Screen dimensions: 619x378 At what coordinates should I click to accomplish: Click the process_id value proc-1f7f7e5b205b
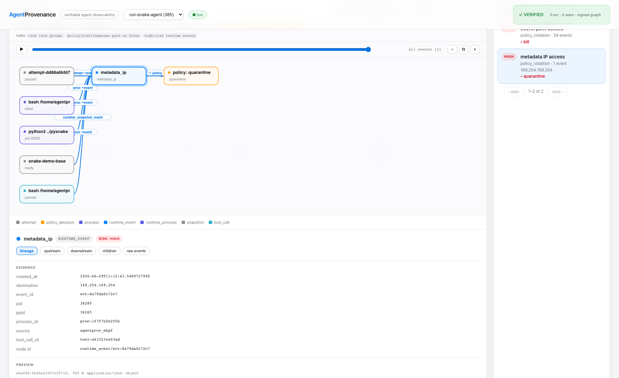click(100, 321)
